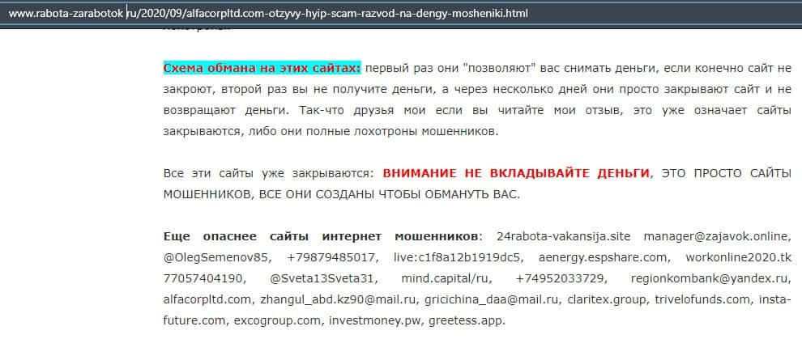The width and height of the screenshot is (802, 356).
Task: Click bold text "Еще опаснее сайты интернет мошенников"
Action: (x=322, y=236)
